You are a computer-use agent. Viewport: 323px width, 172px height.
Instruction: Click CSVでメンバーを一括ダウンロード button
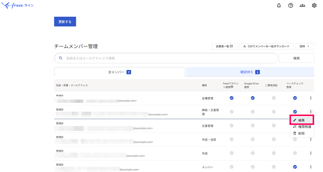tap(266, 46)
